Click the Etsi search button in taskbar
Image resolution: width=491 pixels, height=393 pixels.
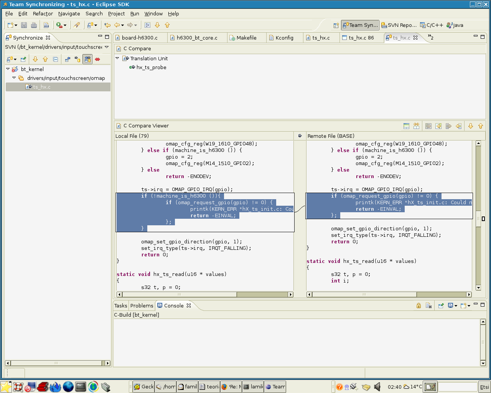tap(484, 387)
